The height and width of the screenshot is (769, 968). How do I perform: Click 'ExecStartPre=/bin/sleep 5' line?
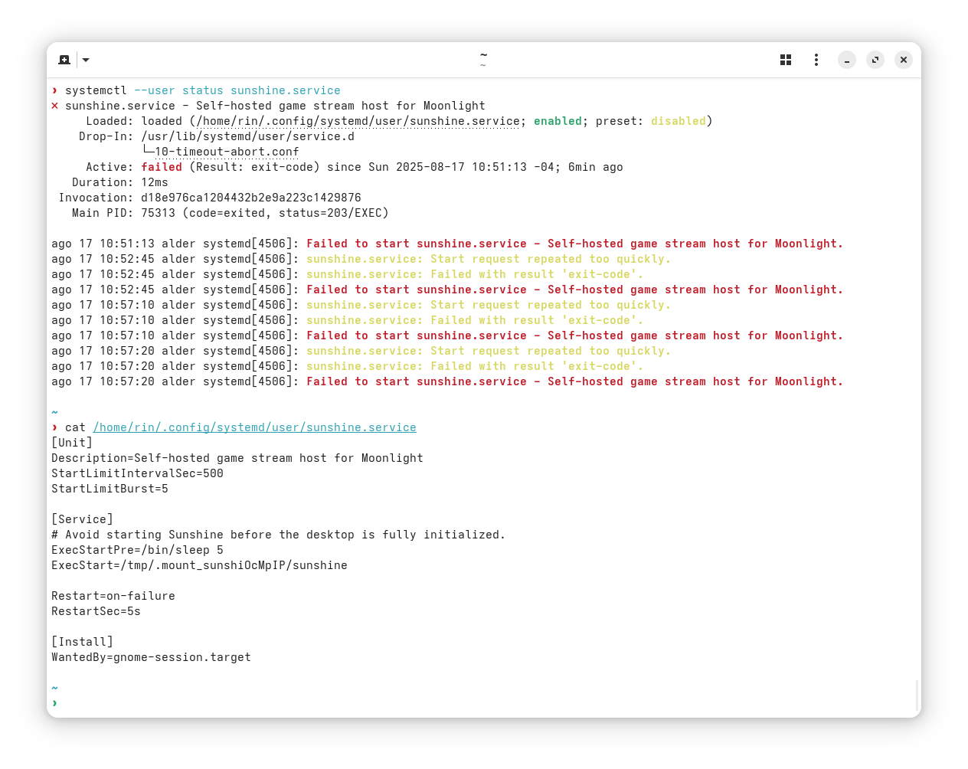coord(137,550)
